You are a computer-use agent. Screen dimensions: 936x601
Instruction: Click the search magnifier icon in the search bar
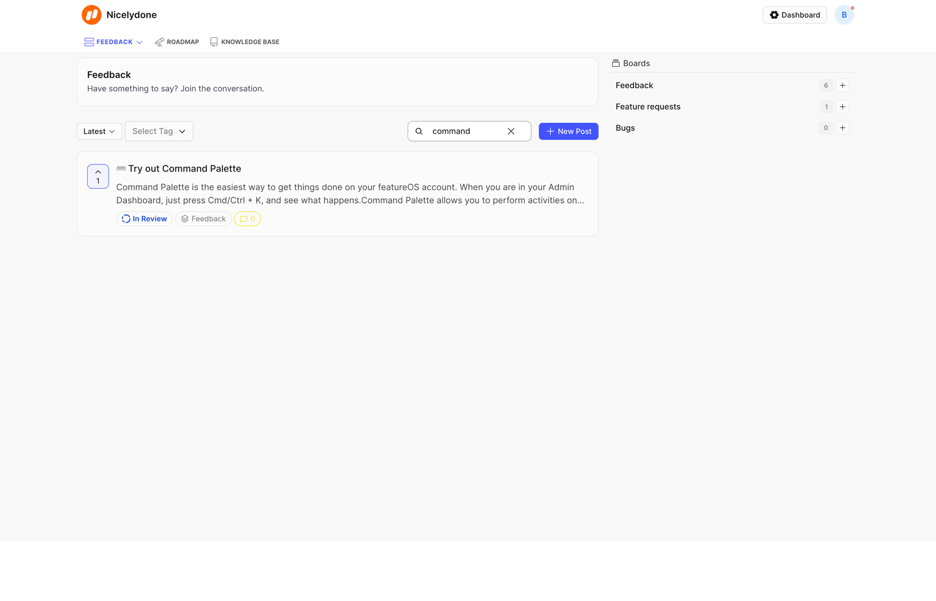click(419, 131)
